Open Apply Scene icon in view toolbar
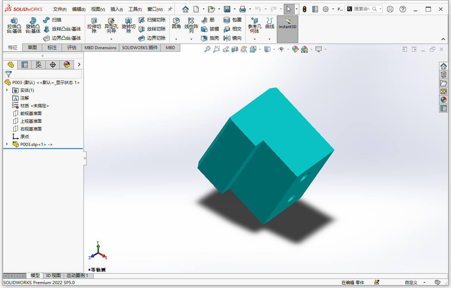The height and width of the screenshot is (288, 451). [304, 50]
